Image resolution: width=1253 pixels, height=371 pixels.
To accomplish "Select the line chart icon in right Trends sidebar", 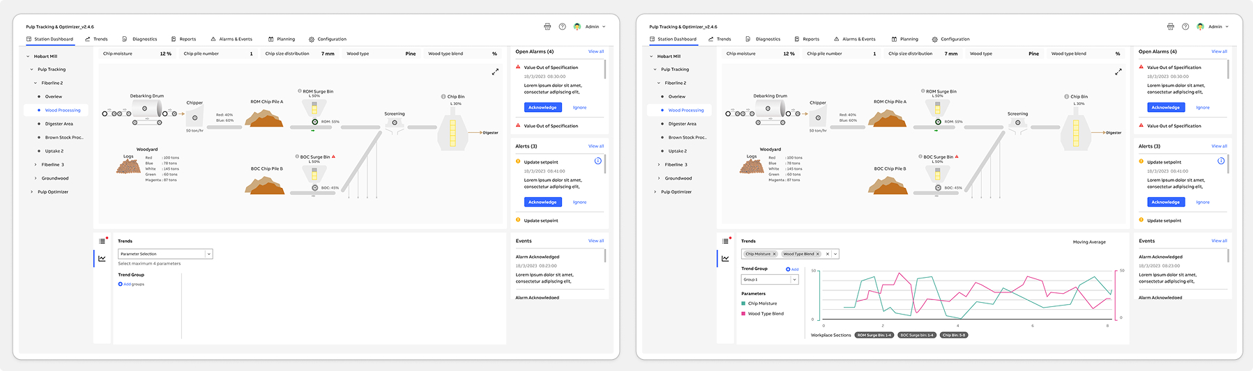I will [x=725, y=258].
